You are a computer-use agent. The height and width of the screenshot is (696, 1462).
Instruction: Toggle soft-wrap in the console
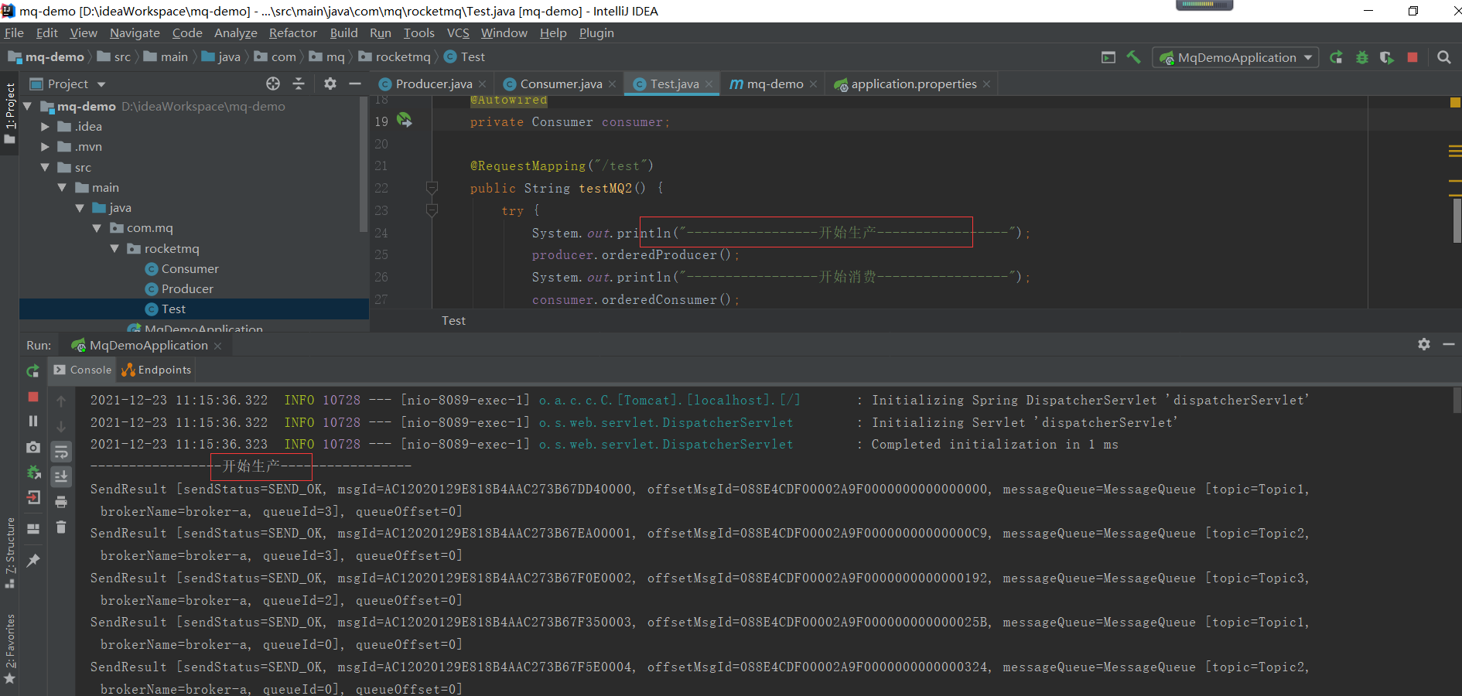click(61, 452)
